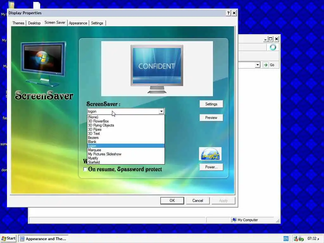
Task: Choose 3D Text screen saver
Action: [126, 134]
